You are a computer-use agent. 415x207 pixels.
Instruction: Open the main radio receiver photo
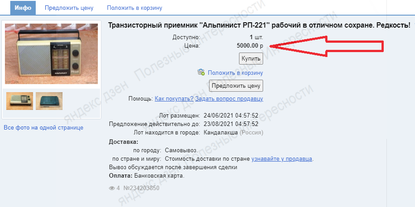(51, 54)
